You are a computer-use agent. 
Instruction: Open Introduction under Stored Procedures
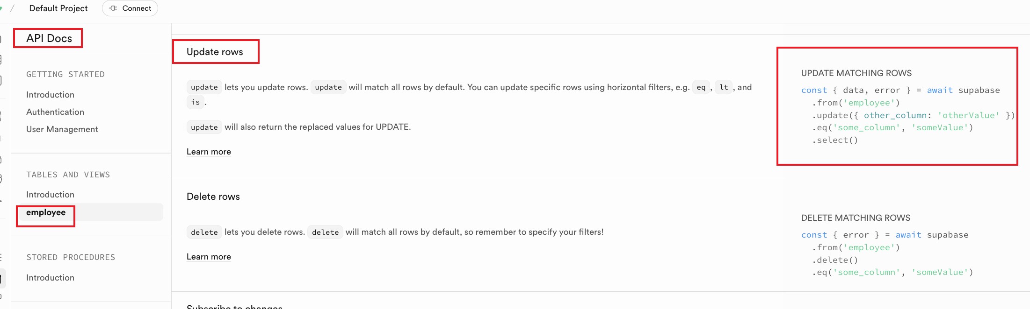(50, 278)
